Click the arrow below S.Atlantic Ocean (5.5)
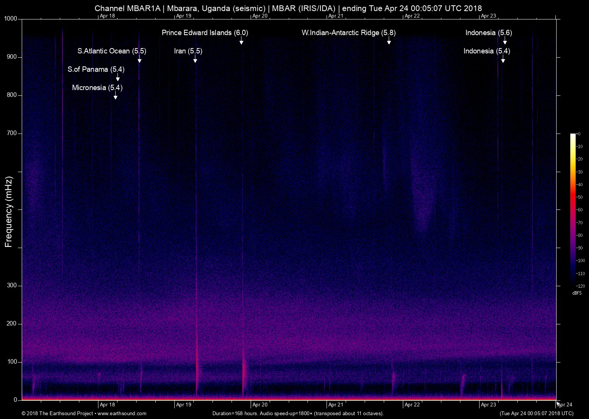This screenshot has width=589, height=419. pyautogui.click(x=140, y=60)
